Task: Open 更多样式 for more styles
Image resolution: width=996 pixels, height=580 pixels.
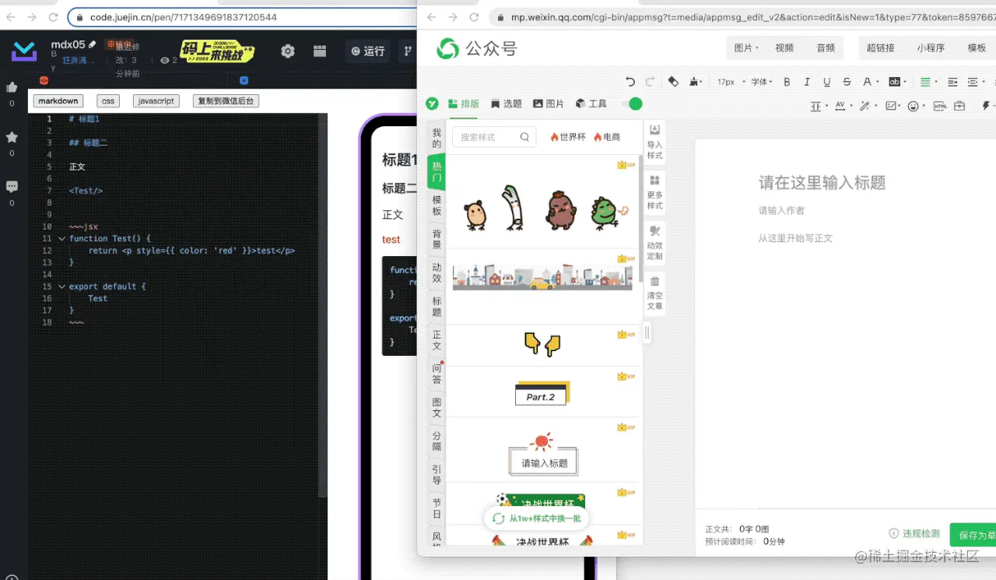Action: (654, 192)
